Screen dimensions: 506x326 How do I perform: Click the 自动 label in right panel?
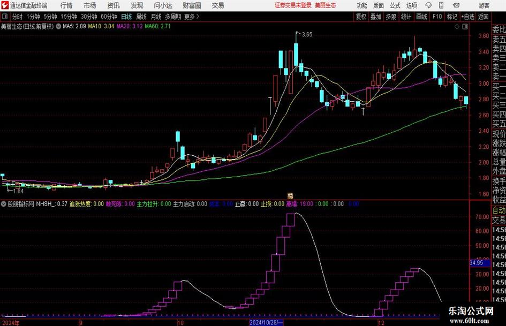(499, 210)
